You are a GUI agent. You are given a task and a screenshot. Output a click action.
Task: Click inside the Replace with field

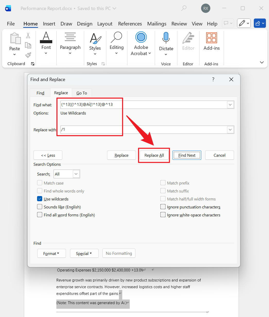(x=143, y=129)
